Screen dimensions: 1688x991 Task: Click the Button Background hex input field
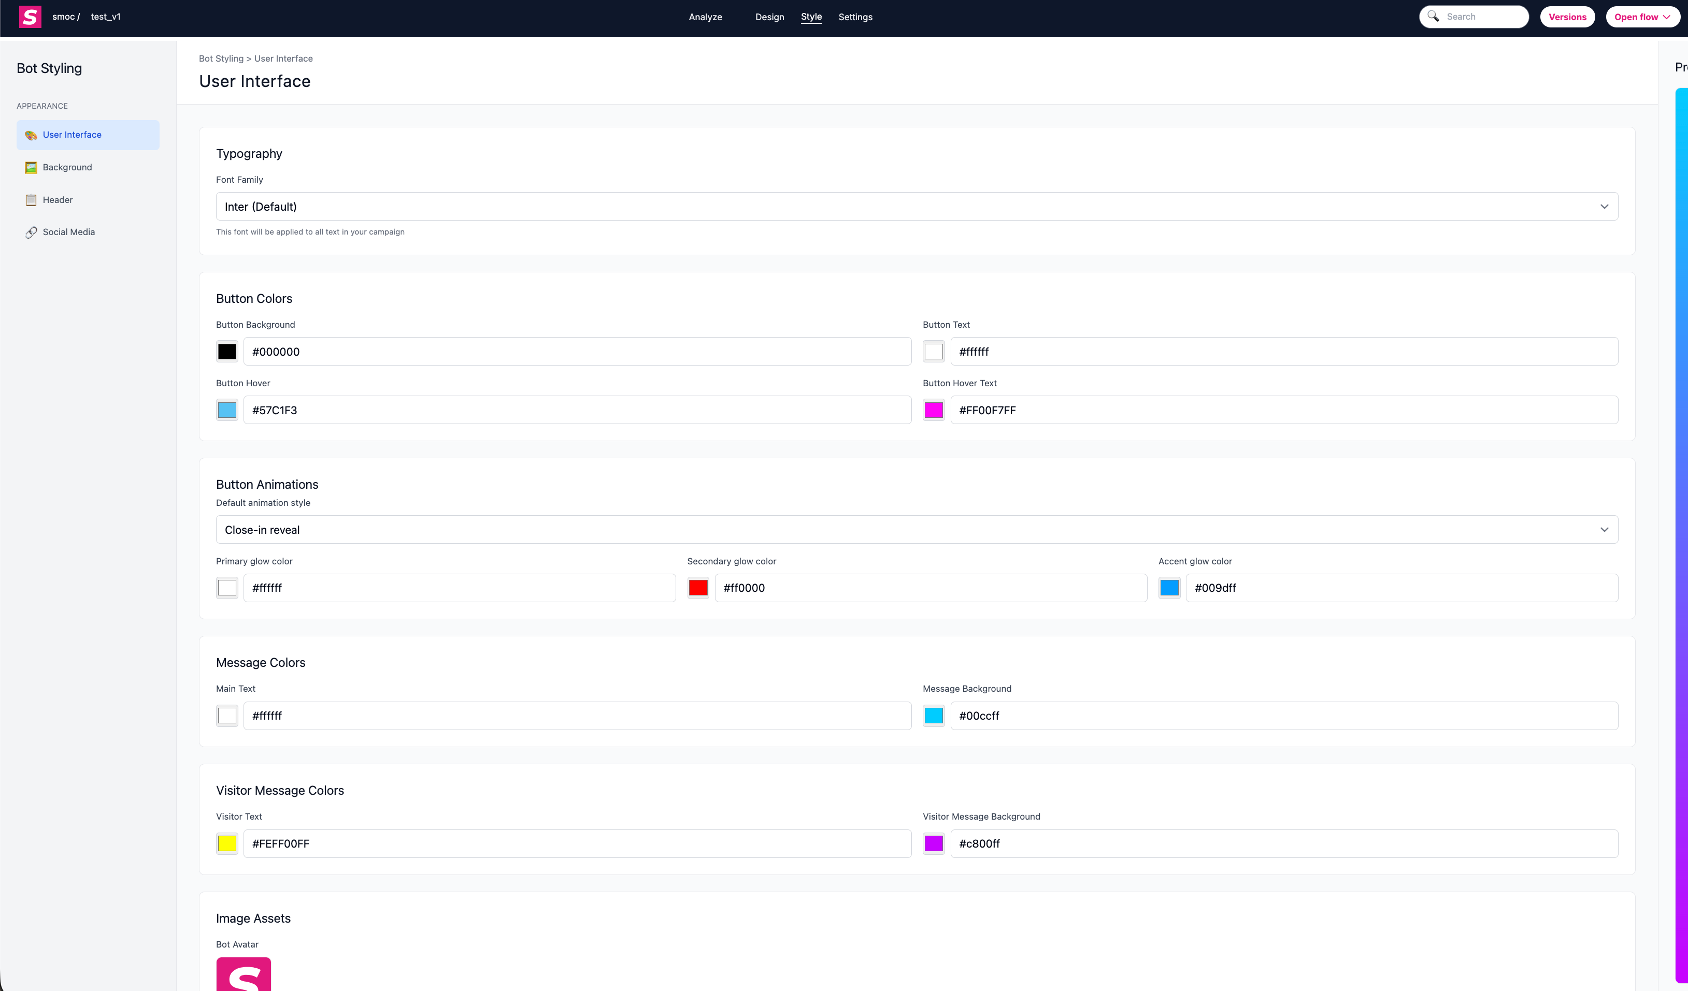click(577, 352)
